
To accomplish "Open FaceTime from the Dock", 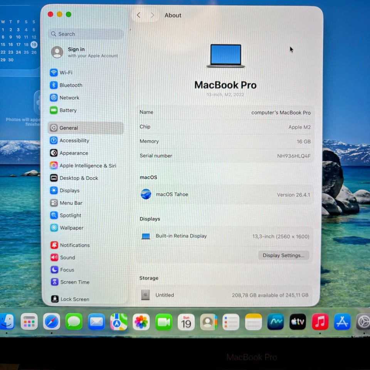I will click(x=163, y=322).
